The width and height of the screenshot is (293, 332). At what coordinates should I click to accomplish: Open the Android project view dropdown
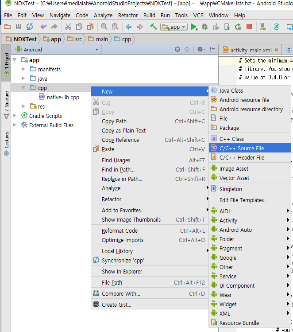point(57,50)
